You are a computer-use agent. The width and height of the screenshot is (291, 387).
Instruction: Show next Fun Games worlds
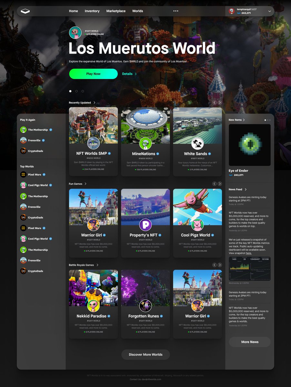click(220, 184)
